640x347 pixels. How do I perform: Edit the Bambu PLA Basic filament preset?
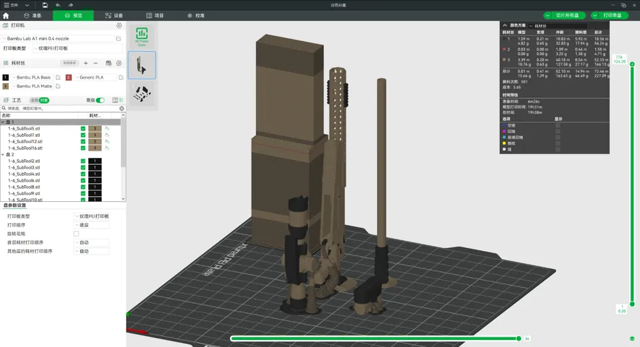pyautogui.click(x=60, y=77)
